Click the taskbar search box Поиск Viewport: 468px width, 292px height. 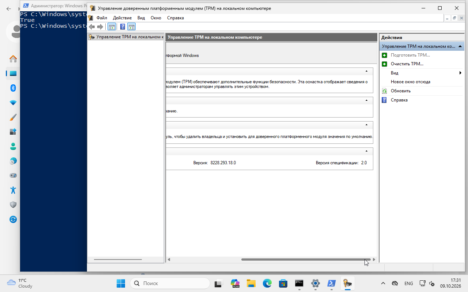170,283
